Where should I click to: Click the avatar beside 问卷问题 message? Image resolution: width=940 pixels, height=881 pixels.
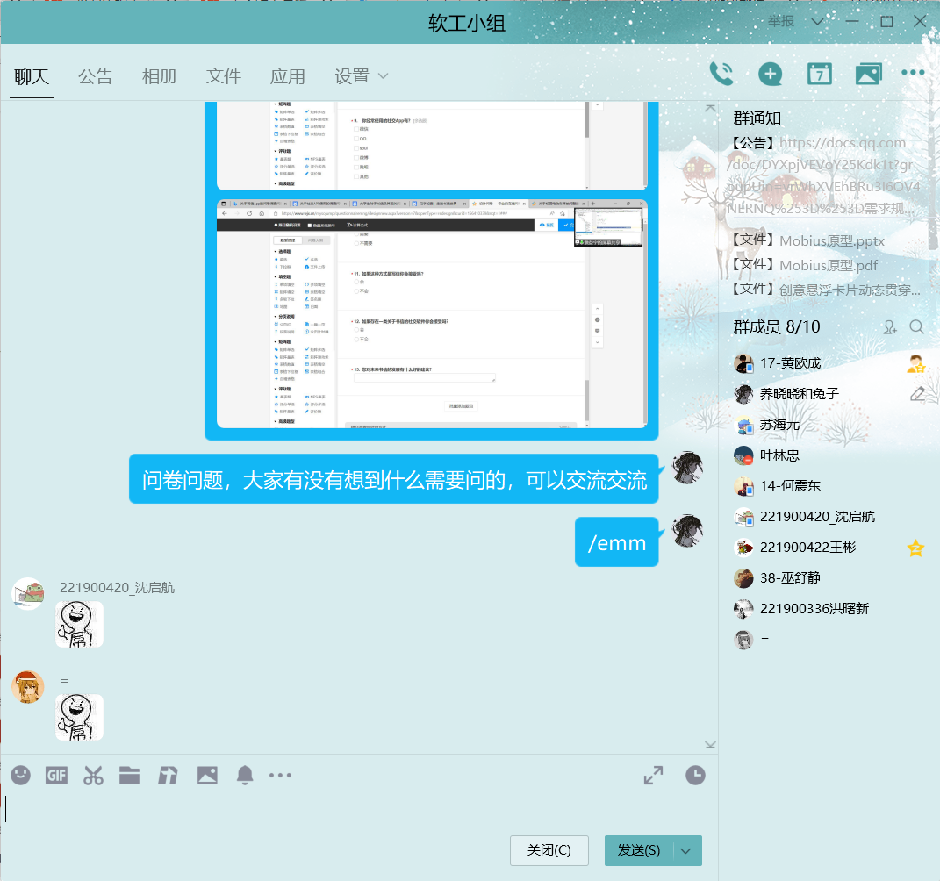[x=687, y=468]
